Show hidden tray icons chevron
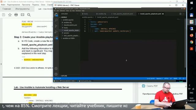Screen dimensions: 196x110 point(190,85)
